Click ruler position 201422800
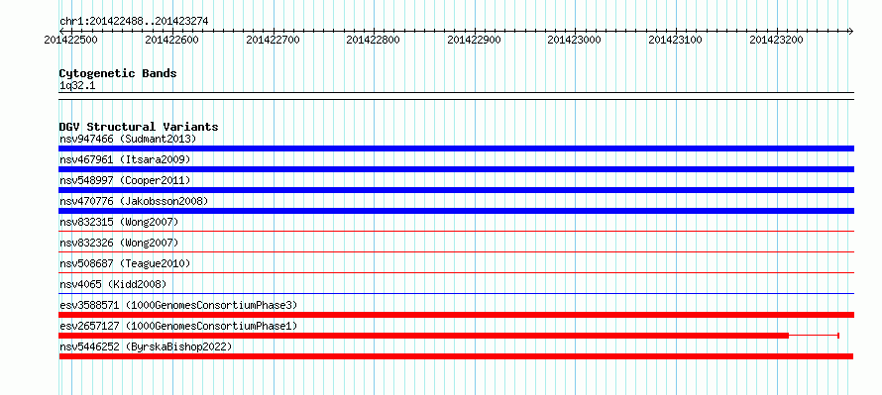Screen dimensions: 882x395 click(x=373, y=40)
